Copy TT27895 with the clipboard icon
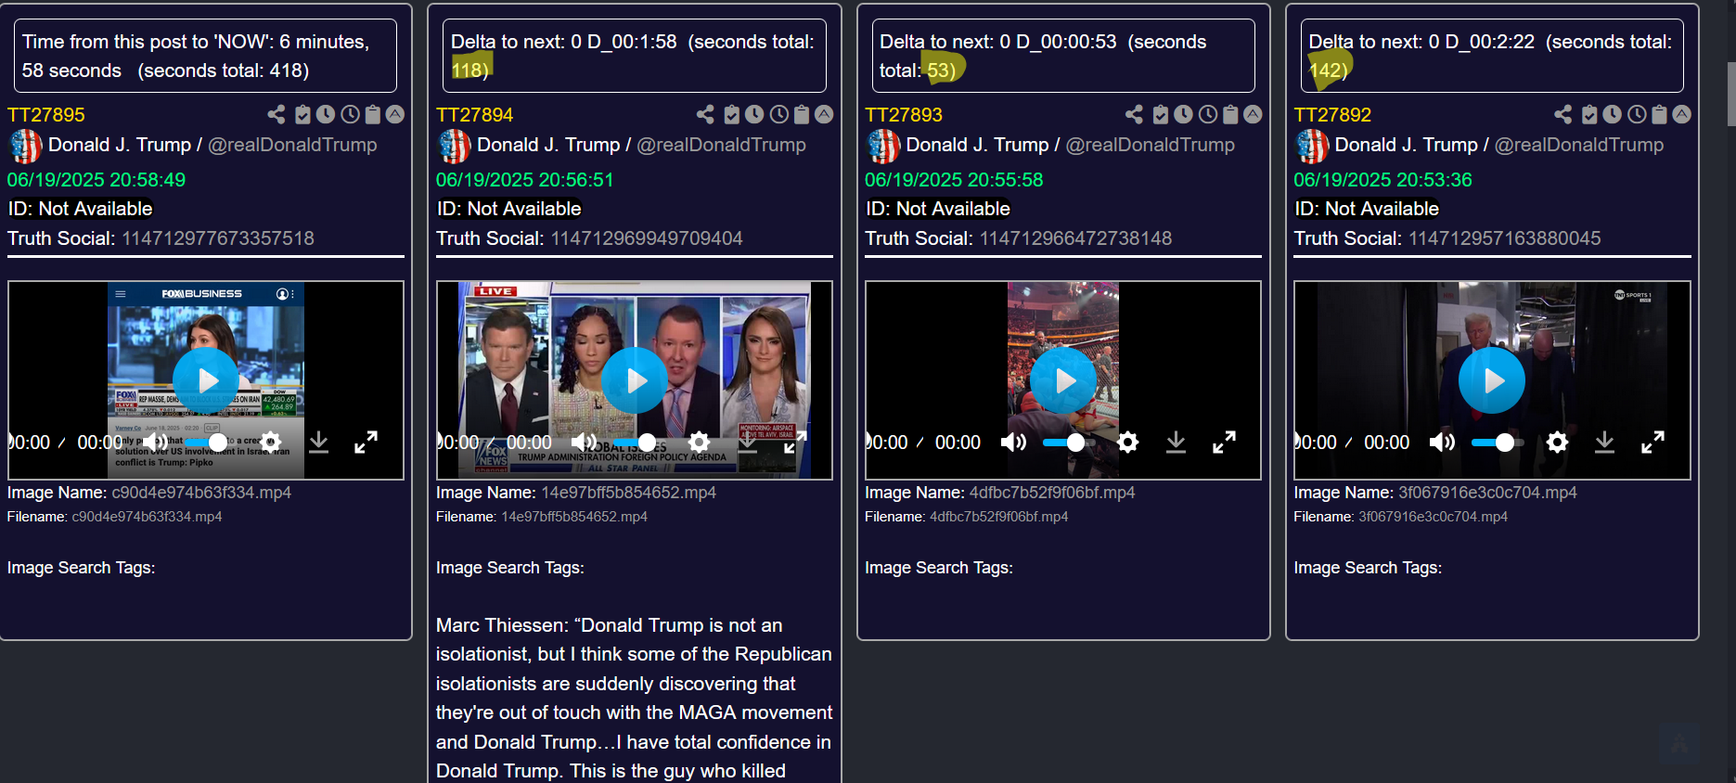Viewport: 1736px width, 783px height. pyautogui.click(x=373, y=114)
